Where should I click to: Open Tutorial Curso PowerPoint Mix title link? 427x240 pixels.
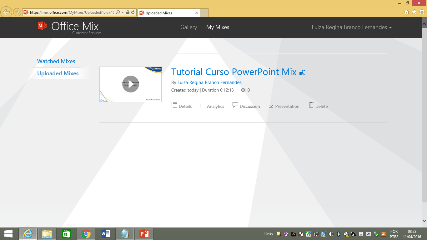tap(234, 72)
